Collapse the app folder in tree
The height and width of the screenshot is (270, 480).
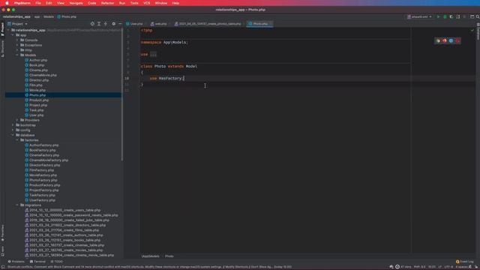pos(13,35)
